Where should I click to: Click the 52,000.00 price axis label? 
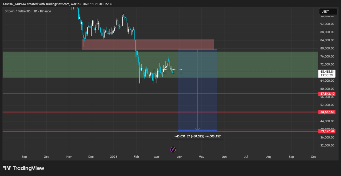click(x=328, y=105)
